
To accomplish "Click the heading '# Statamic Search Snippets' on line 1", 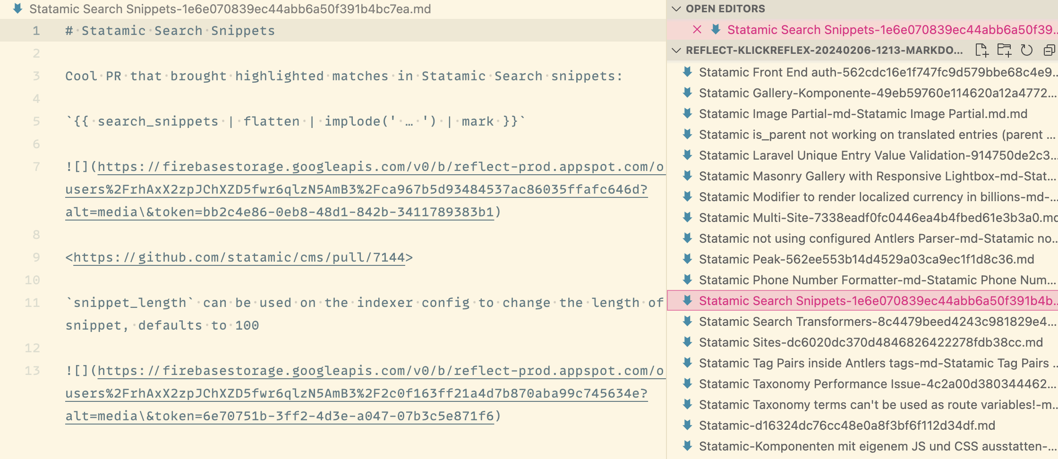I will tap(170, 31).
